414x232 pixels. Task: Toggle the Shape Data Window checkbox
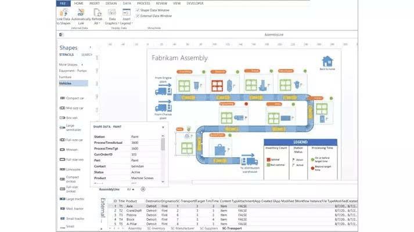(x=138, y=10)
